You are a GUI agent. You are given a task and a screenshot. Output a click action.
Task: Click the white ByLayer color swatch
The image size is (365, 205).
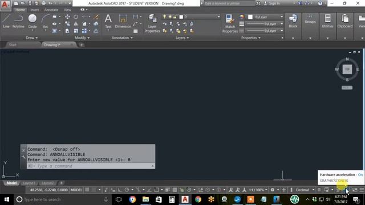pos(250,17)
